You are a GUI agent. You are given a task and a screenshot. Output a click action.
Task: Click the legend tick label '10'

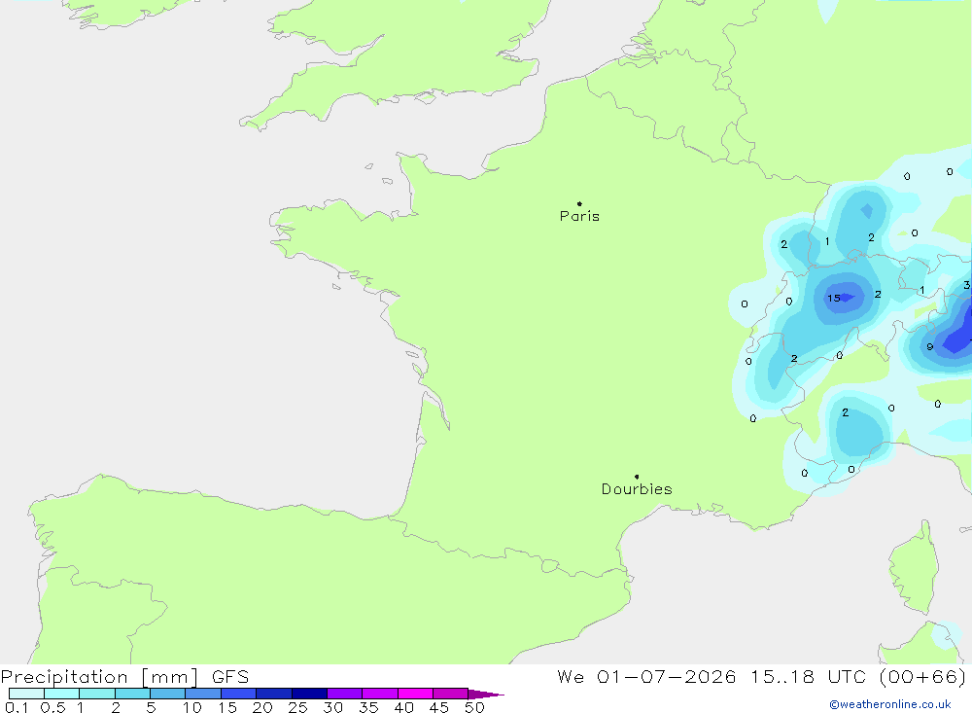tap(192, 707)
